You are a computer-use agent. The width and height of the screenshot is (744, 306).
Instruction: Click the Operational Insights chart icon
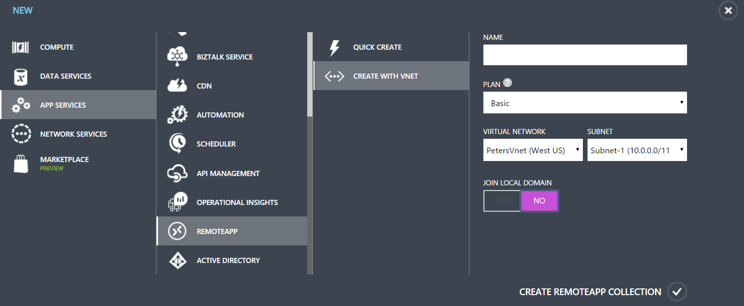pyautogui.click(x=177, y=202)
